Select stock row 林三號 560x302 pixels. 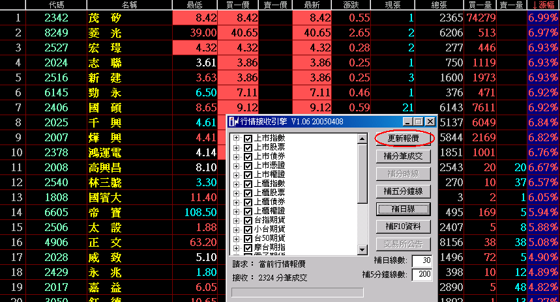click(x=105, y=182)
